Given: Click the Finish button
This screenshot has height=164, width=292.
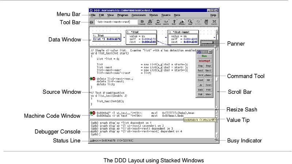Looking at the screenshot, I should (208, 75).
